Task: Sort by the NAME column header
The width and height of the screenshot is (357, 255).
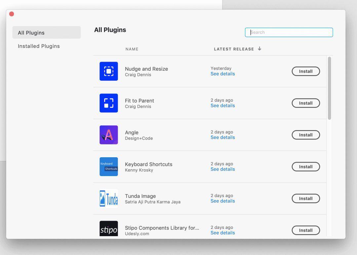Action: (x=132, y=49)
